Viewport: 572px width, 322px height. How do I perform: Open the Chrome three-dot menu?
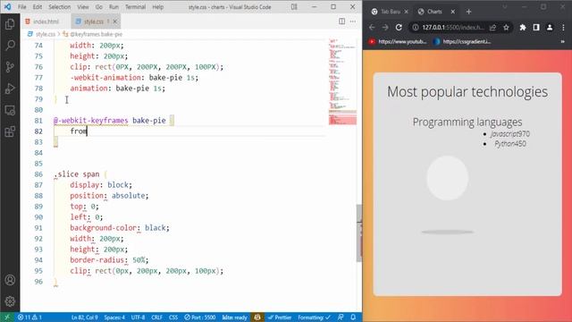point(563,28)
